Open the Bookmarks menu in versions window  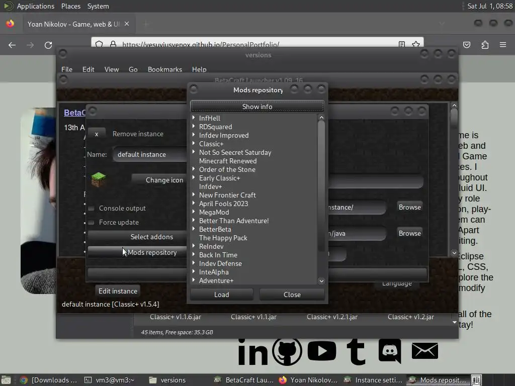click(x=165, y=69)
